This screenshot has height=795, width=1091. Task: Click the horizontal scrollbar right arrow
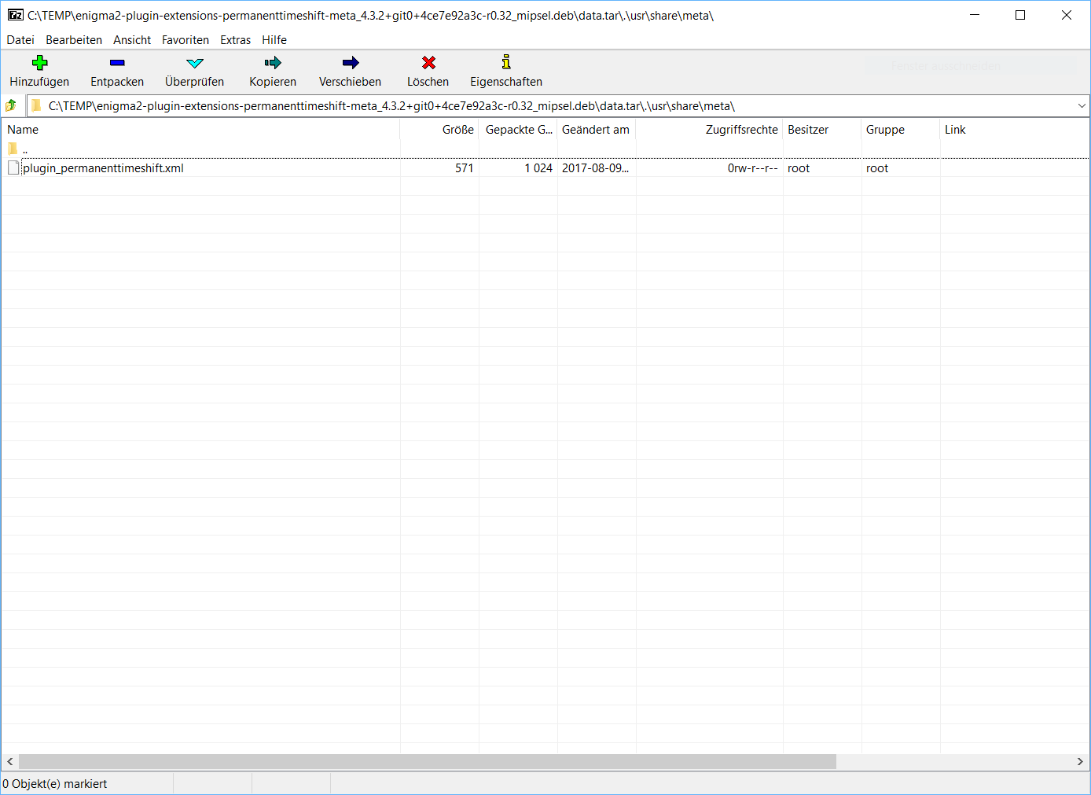click(1080, 761)
